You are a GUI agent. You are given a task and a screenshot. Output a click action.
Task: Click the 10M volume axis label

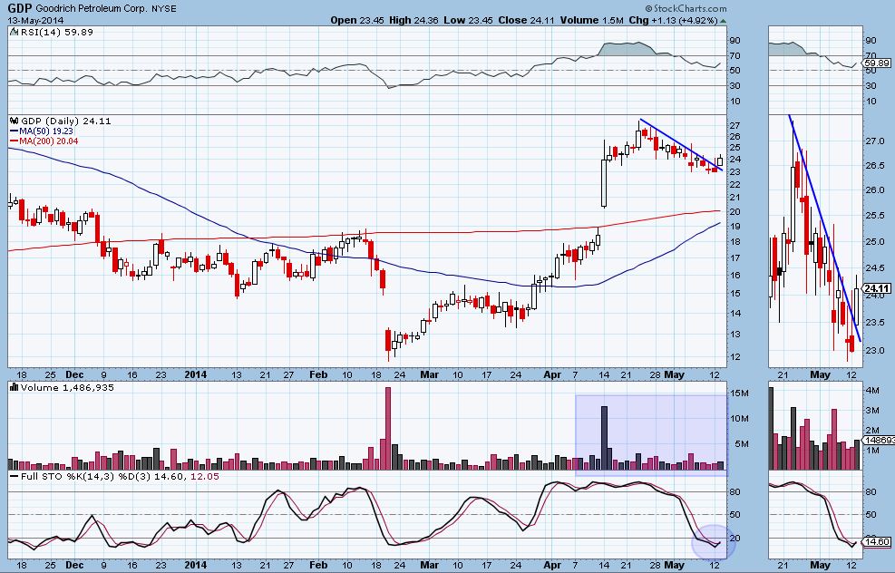739,418
